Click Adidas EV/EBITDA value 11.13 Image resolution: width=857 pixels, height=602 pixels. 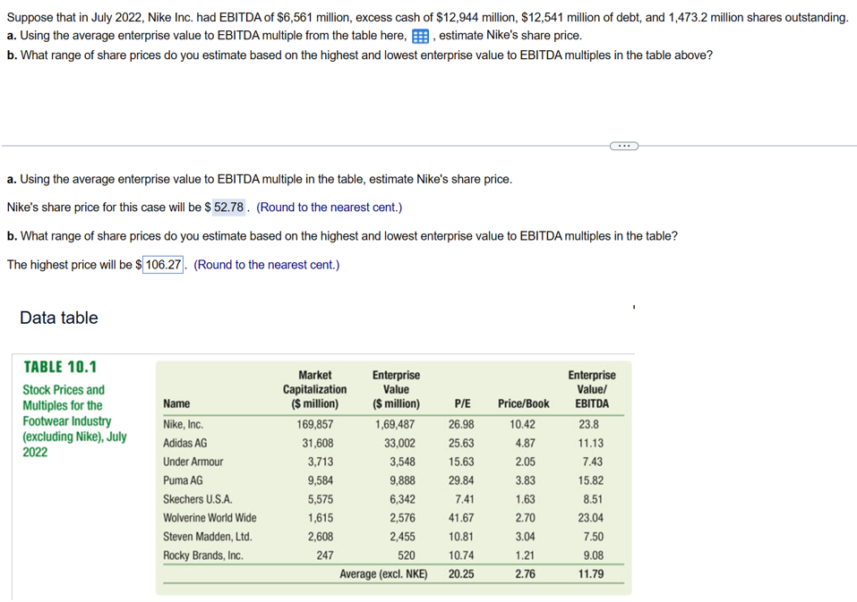(591, 443)
